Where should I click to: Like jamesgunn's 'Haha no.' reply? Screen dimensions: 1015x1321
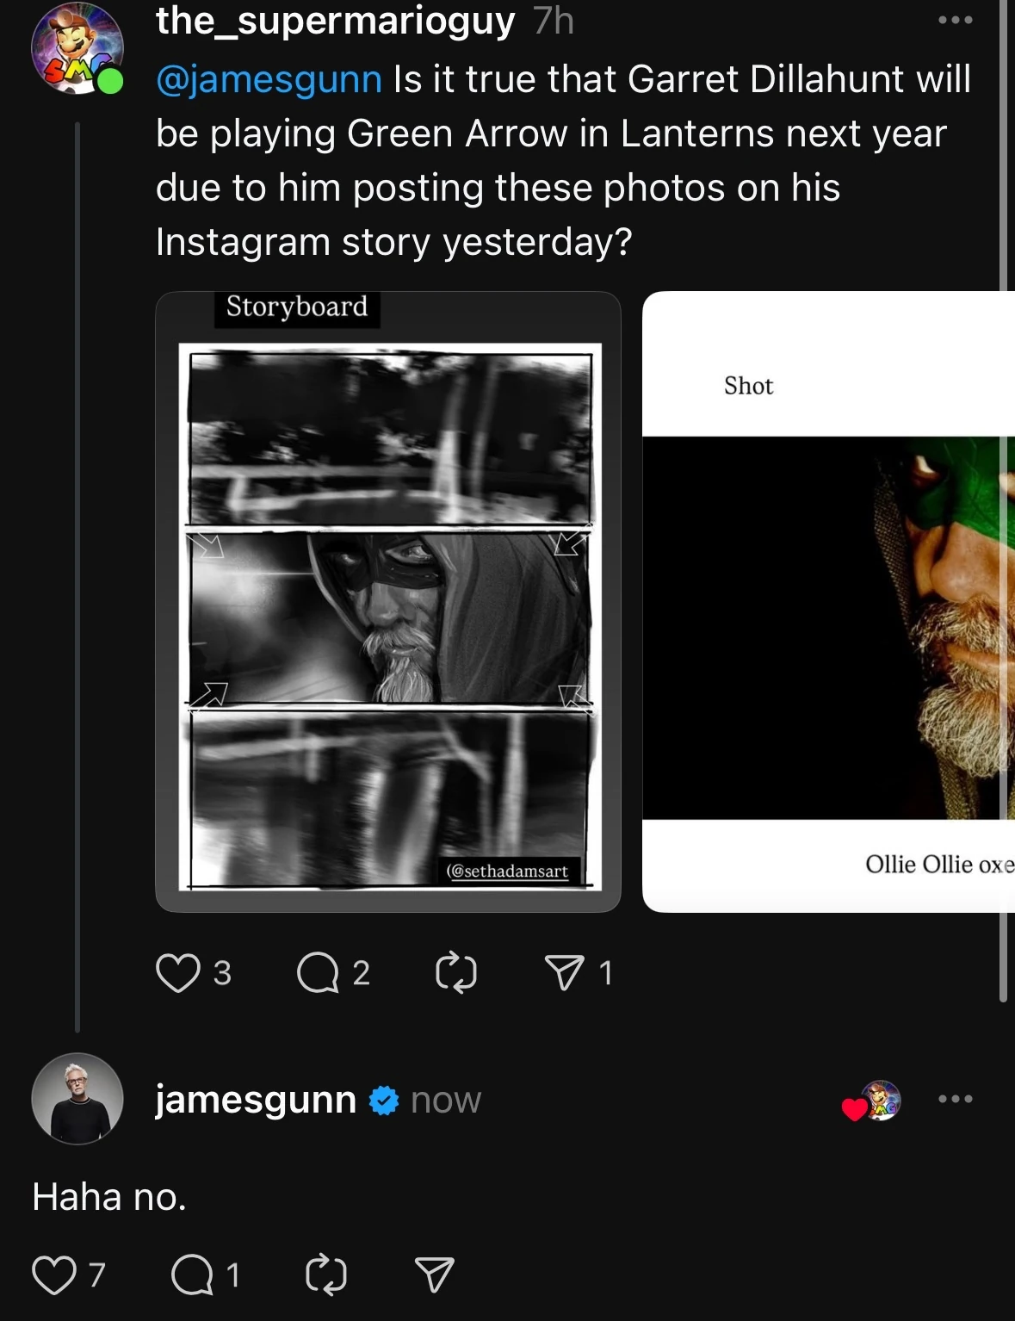point(53,1274)
